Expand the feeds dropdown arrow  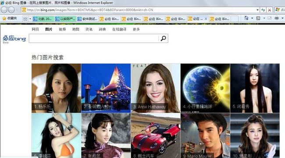click(264, 18)
